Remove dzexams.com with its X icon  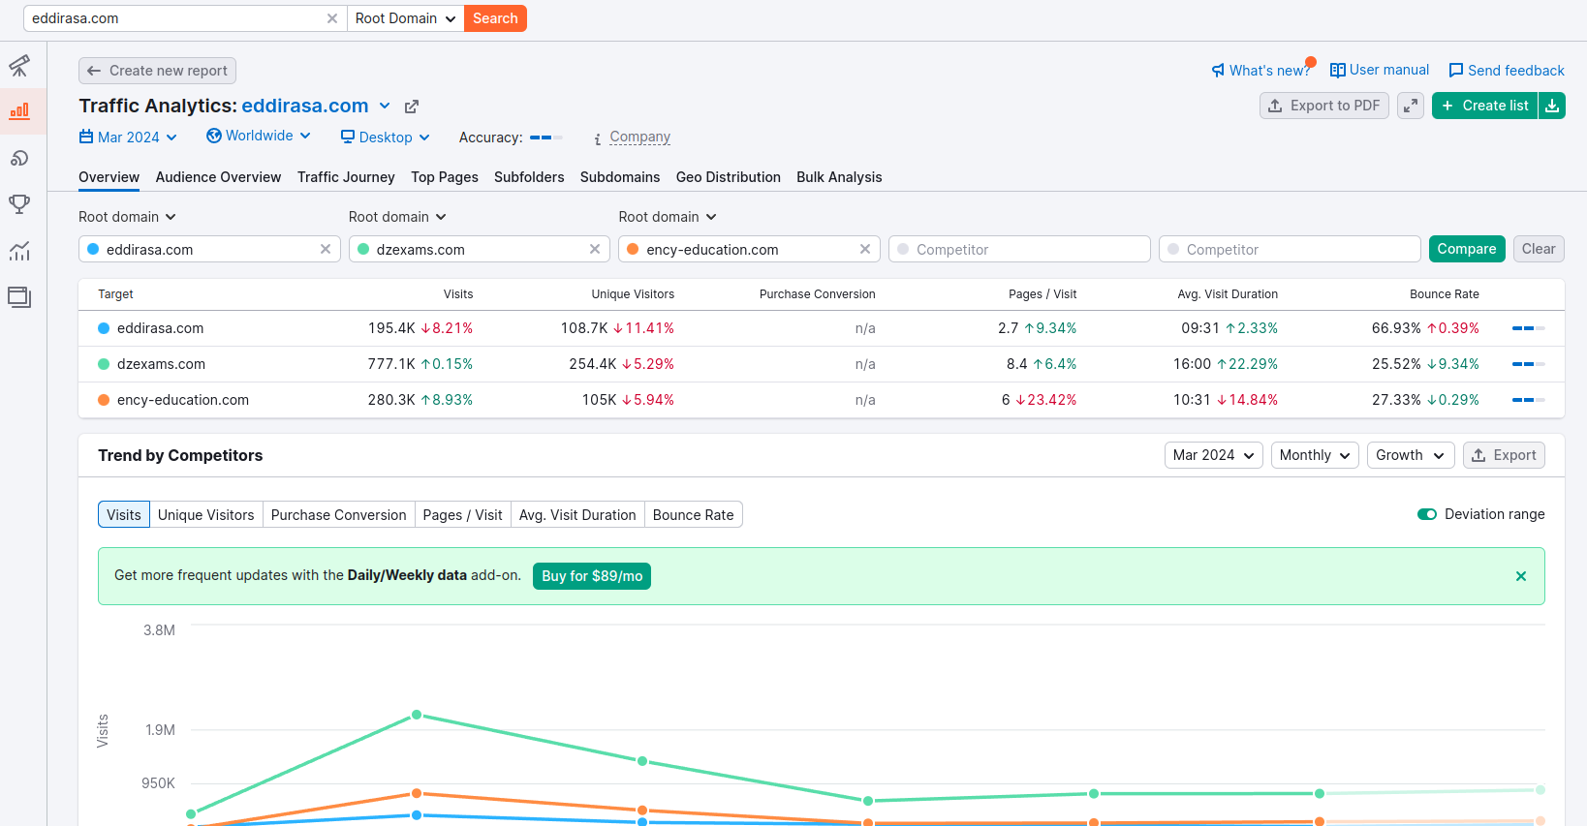pyautogui.click(x=595, y=249)
